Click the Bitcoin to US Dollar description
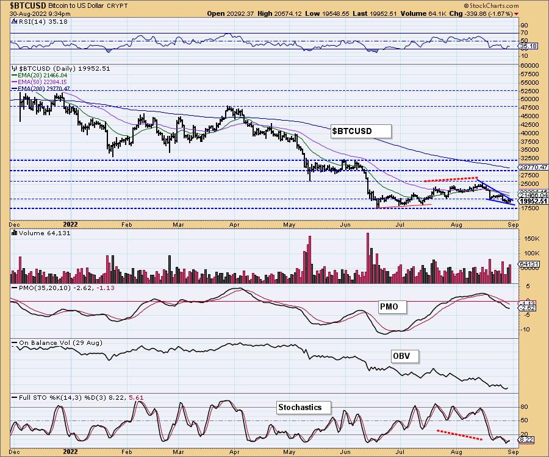 (x=76, y=6)
